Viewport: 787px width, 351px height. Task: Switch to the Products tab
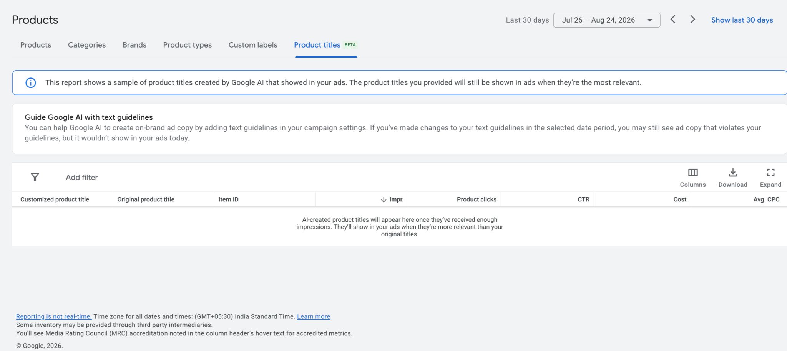[36, 45]
